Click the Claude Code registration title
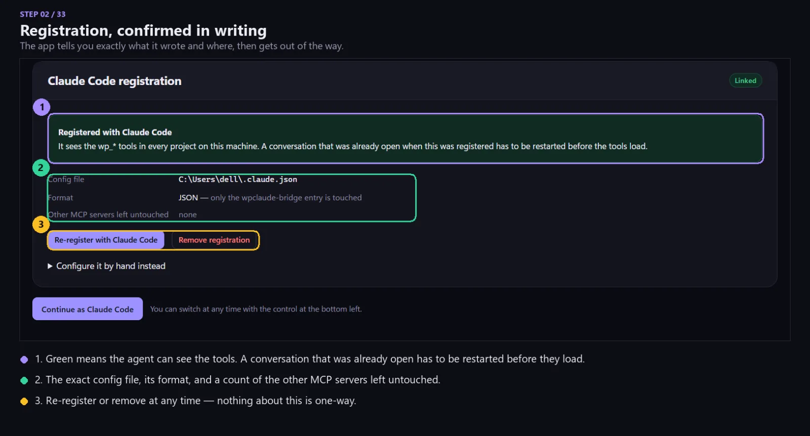 pos(114,81)
